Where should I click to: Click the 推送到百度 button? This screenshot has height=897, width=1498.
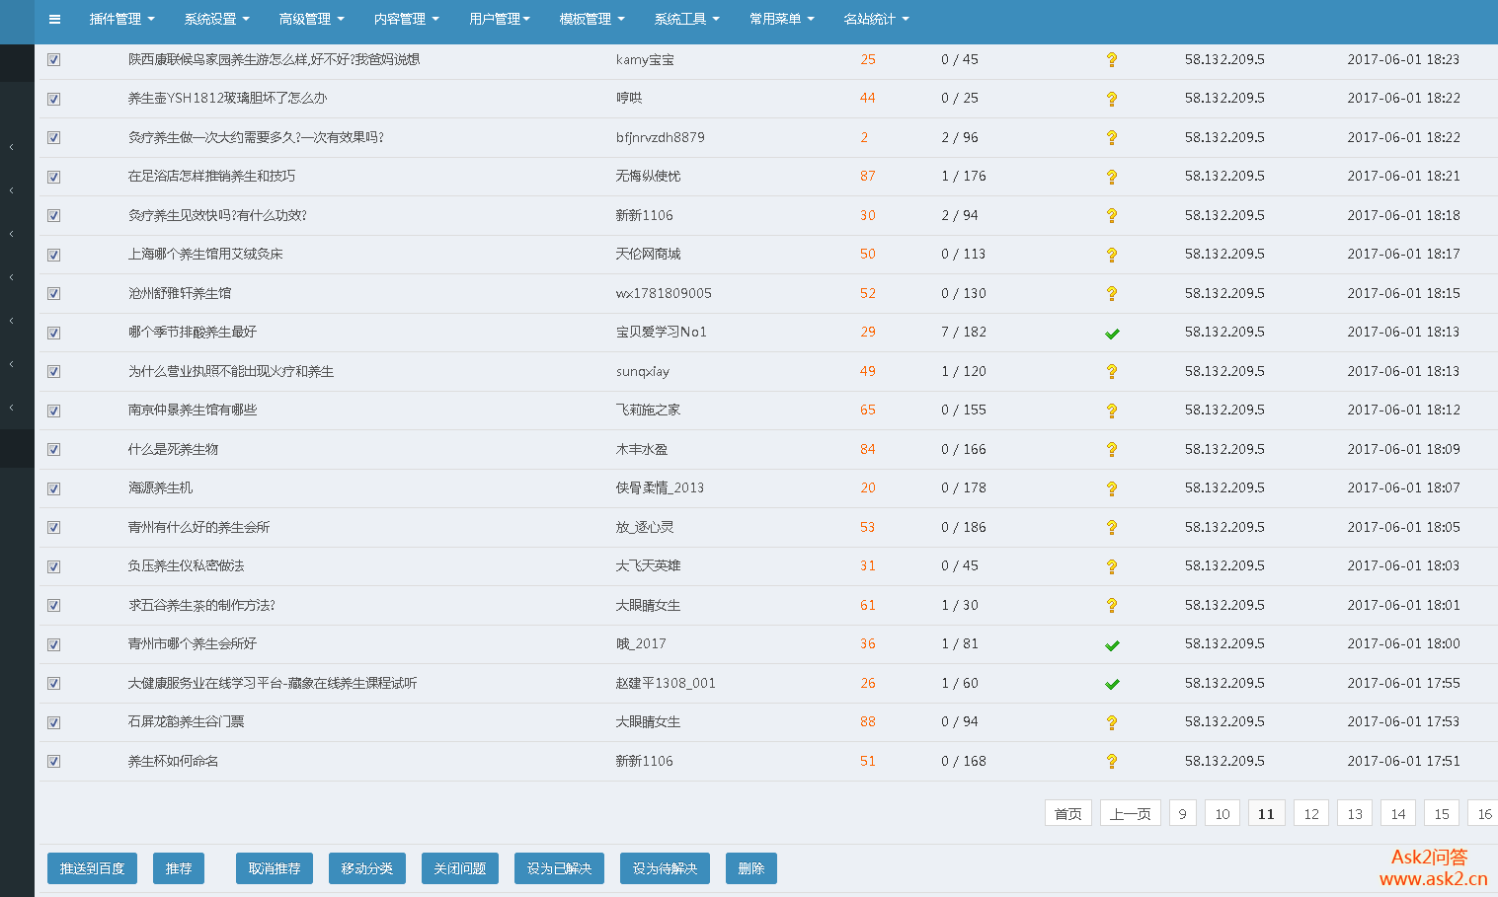point(92,868)
